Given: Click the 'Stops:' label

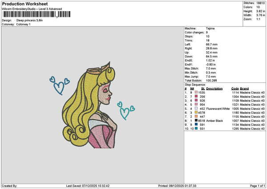Looking at the screenshot, I should click(x=189, y=37).
